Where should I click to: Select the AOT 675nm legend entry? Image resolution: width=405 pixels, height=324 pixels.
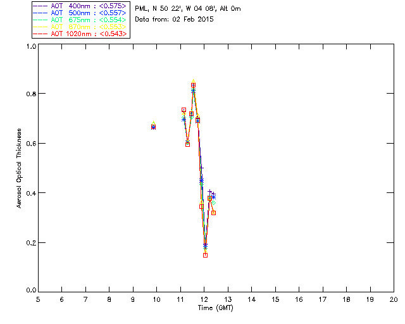pyautogui.click(x=80, y=20)
